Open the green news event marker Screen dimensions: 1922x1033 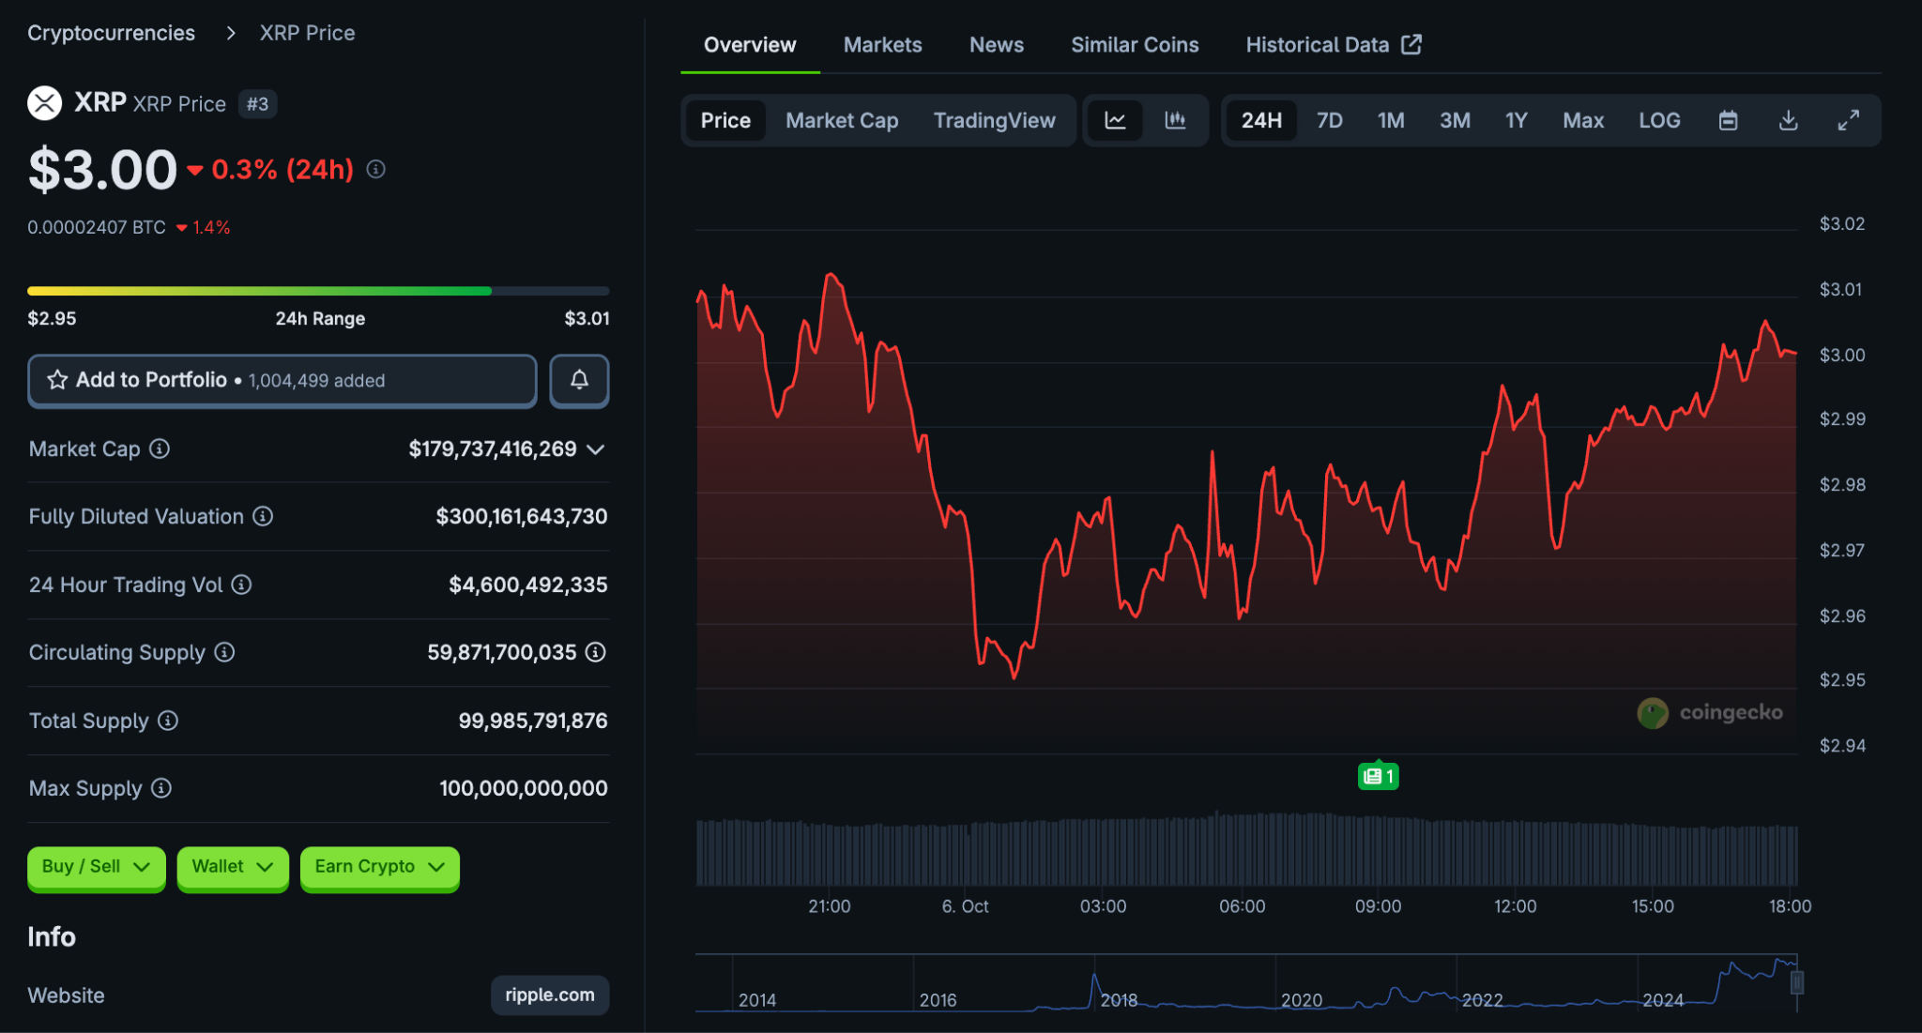click(x=1378, y=776)
